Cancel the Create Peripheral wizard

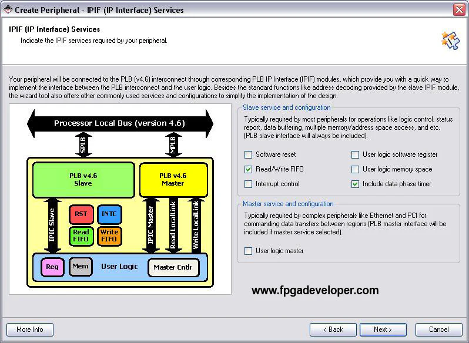click(438, 329)
